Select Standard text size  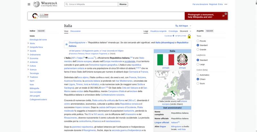[198, 45]
